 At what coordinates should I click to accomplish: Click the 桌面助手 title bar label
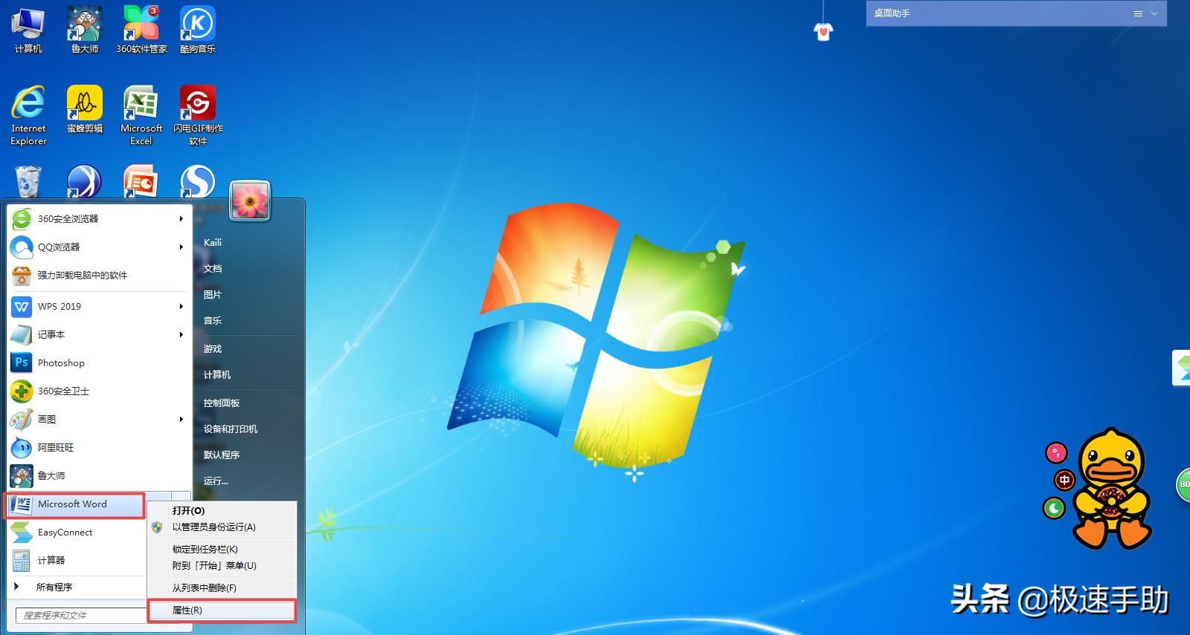click(892, 13)
